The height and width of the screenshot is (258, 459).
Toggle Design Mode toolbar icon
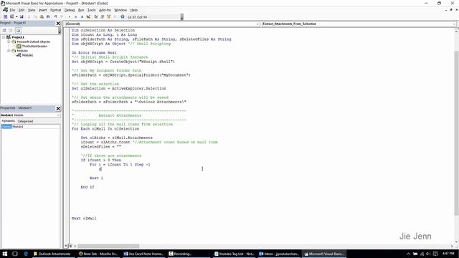coord(88,17)
